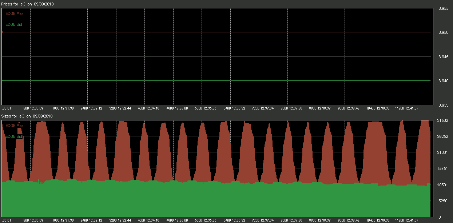Click the ':30:01' label under the Sizes chart
The image size is (453, 223).
pyautogui.click(x=7, y=220)
